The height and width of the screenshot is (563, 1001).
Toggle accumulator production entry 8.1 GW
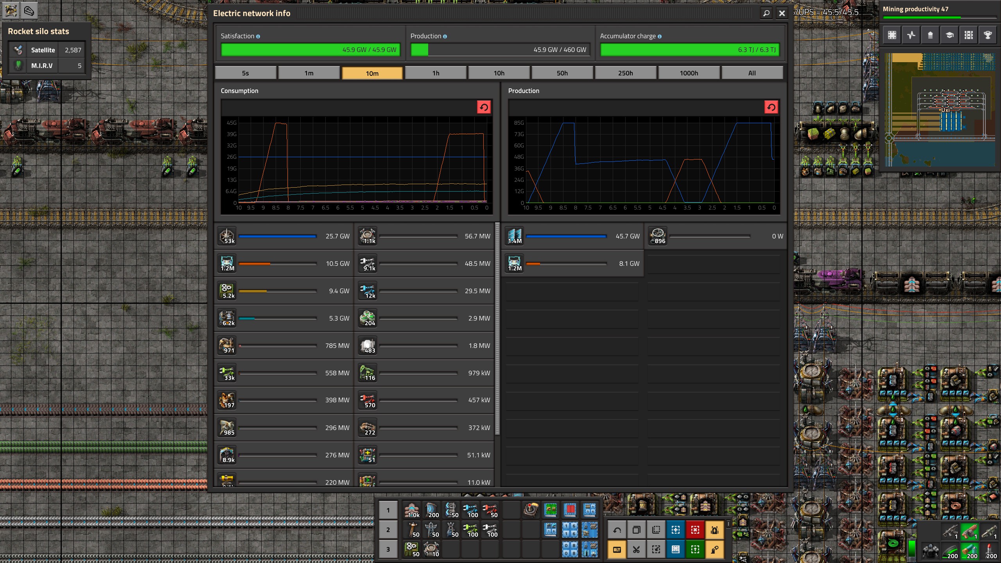coord(573,264)
